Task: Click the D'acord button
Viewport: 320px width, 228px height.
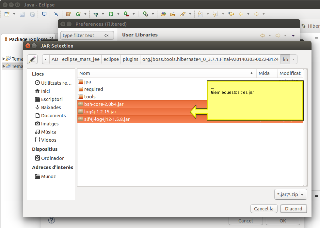Action: coord(294,209)
